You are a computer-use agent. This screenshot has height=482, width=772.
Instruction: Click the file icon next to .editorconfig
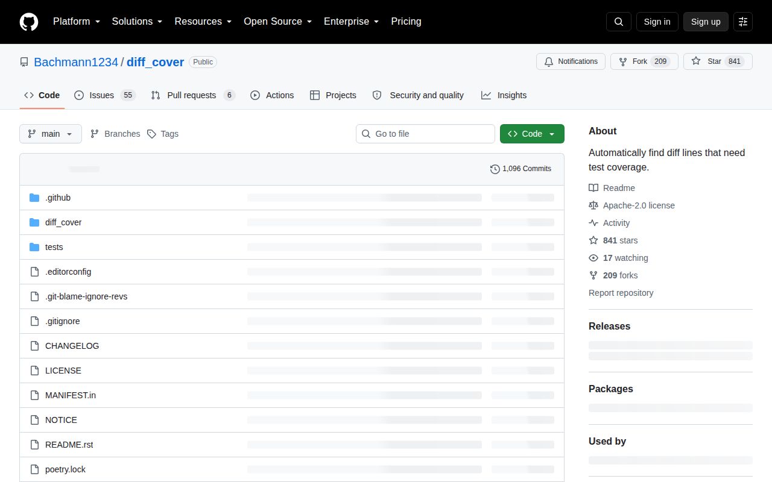34,272
